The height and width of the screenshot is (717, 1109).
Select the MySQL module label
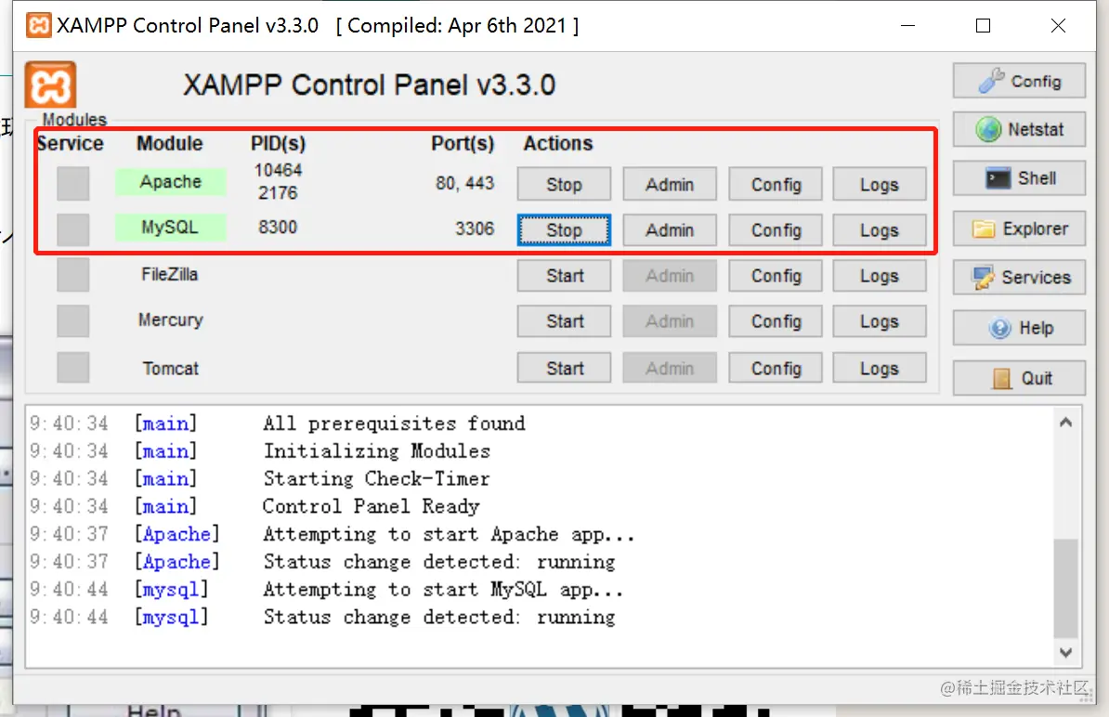(171, 227)
